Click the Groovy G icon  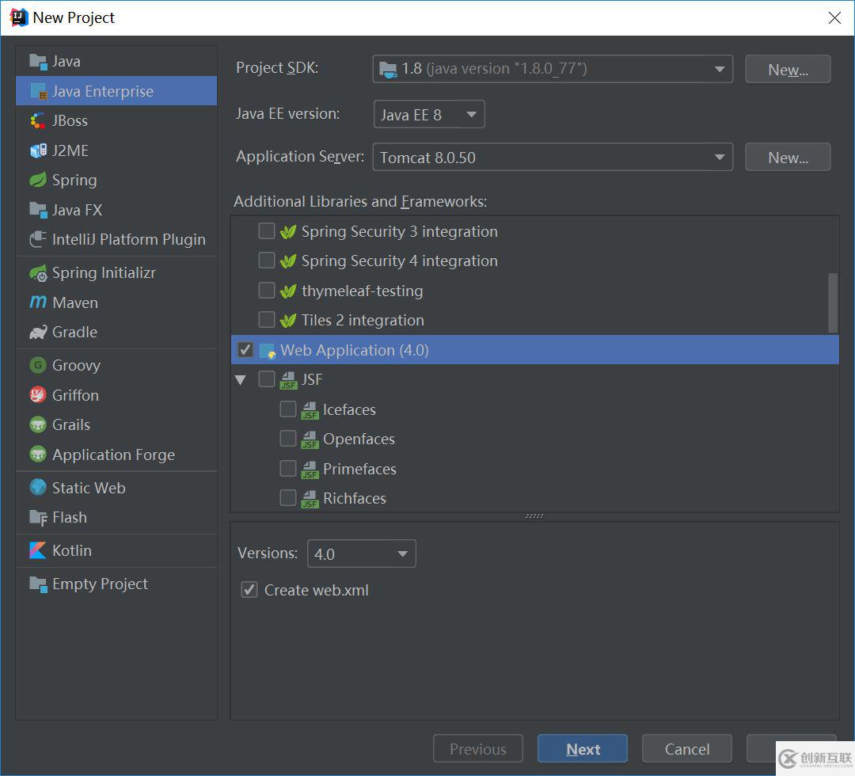point(38,365)
